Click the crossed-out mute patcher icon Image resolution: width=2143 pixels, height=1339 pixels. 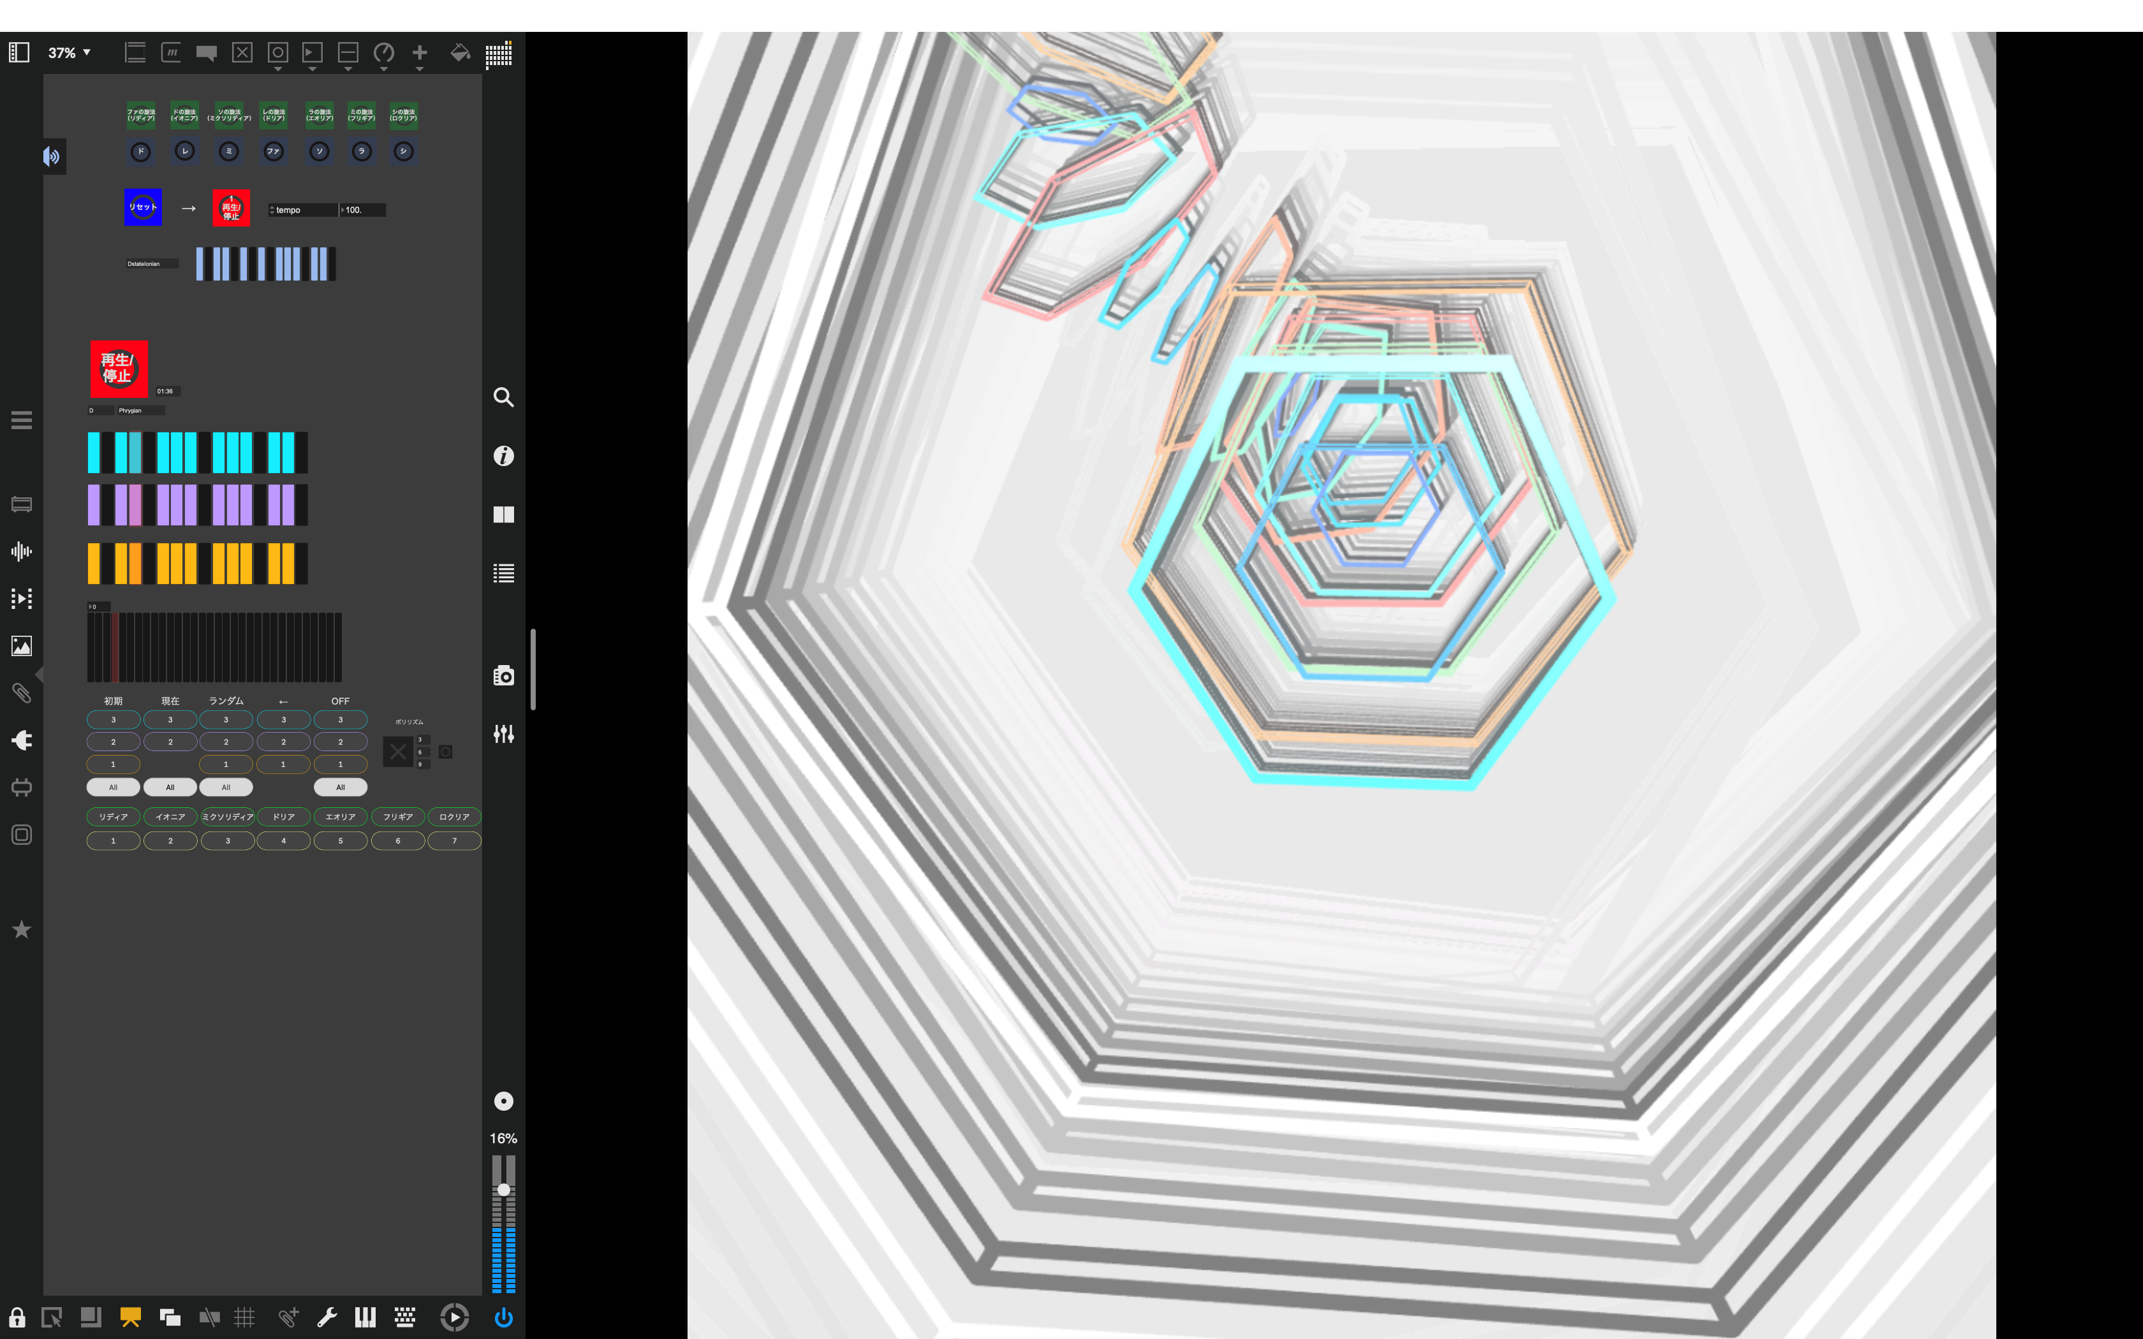[x=209, y=1317]
